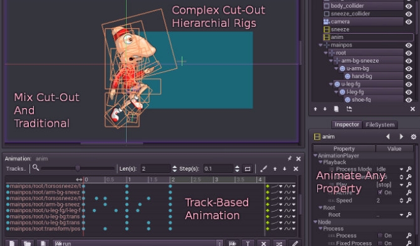Viewport: 420px width, 246px height.
Task: Click reparent node icon below scene tree
Action: pyautogui.click(x=349, y=109)
